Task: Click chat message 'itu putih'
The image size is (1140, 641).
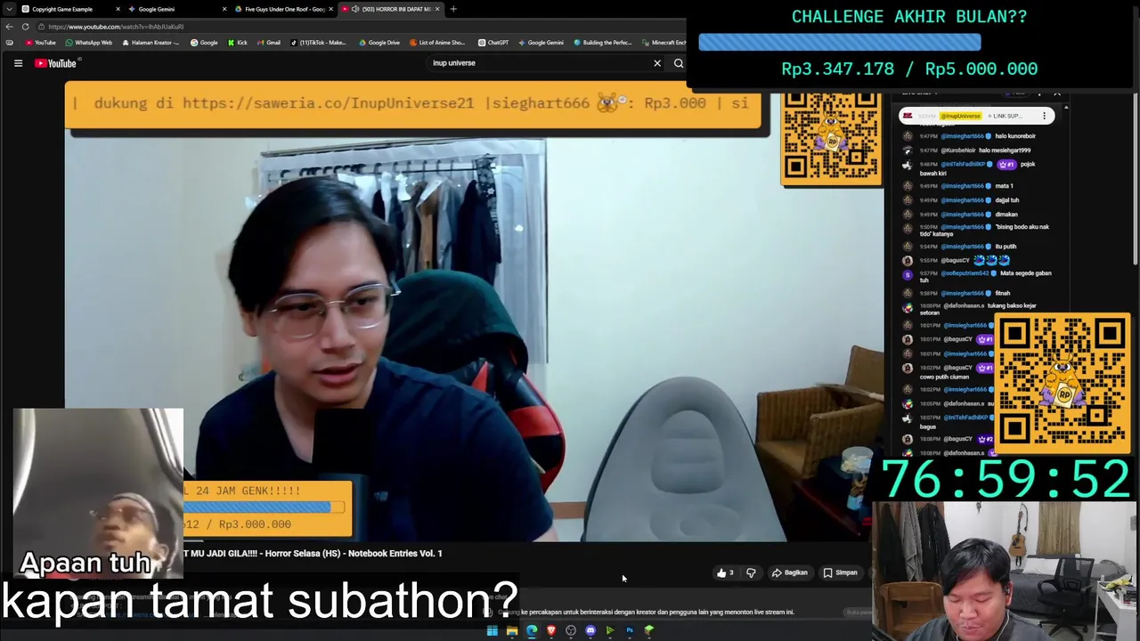Action: (1006, 247)
